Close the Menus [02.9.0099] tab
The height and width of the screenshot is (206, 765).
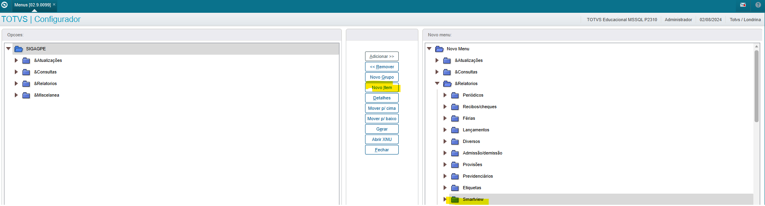click(54, 4)
